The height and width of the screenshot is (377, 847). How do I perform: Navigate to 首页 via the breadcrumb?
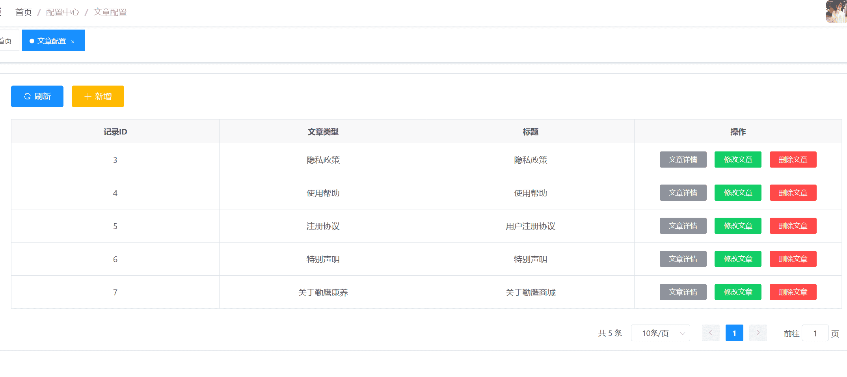(x=23, y=12)
